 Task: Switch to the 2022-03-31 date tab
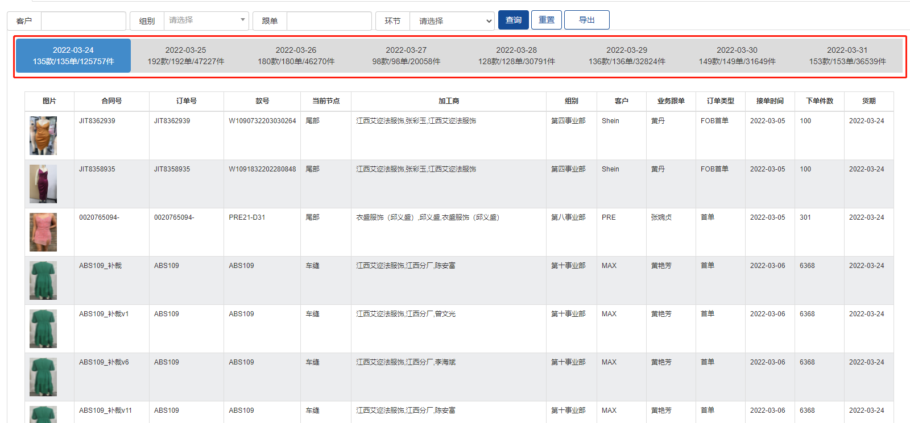(847, 56)
